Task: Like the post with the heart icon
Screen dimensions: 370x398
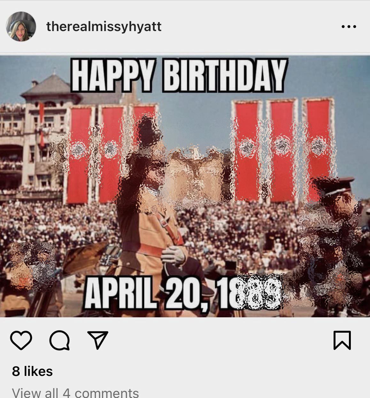Action: coord(21,340)
